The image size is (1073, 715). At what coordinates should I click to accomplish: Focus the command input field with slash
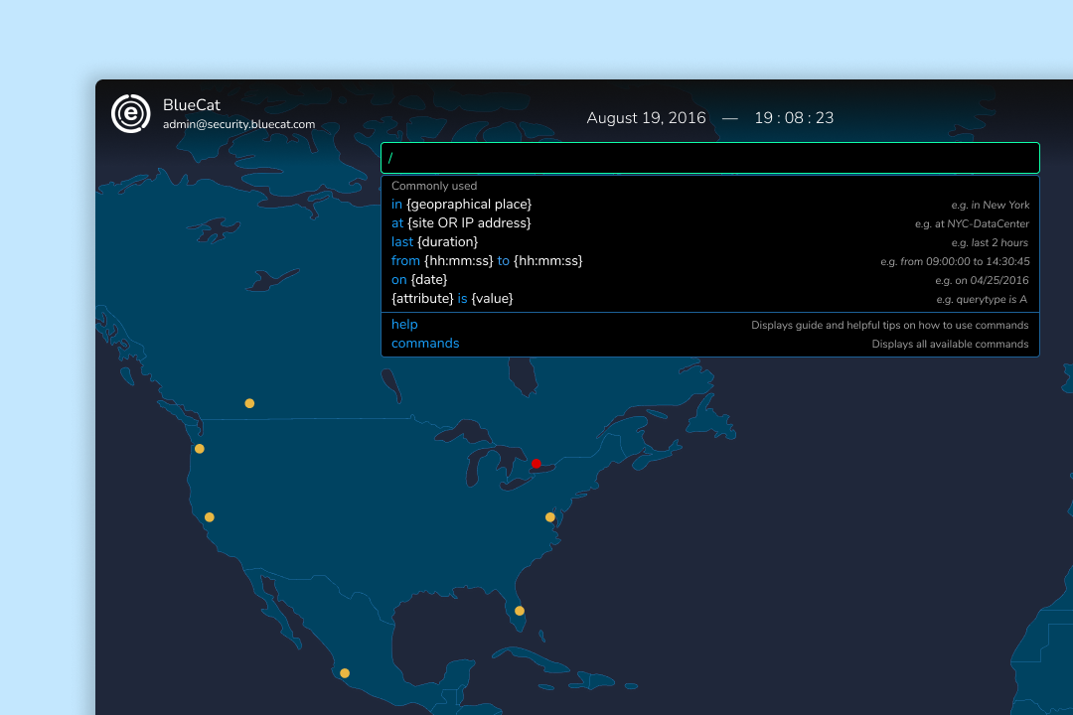(710, 158)
